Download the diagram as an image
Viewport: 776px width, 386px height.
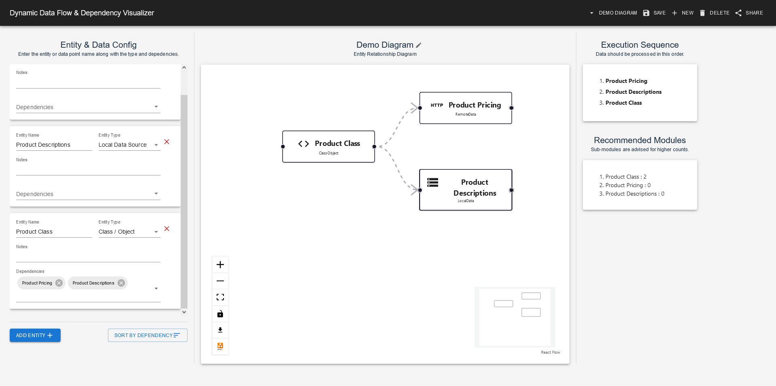220,330
